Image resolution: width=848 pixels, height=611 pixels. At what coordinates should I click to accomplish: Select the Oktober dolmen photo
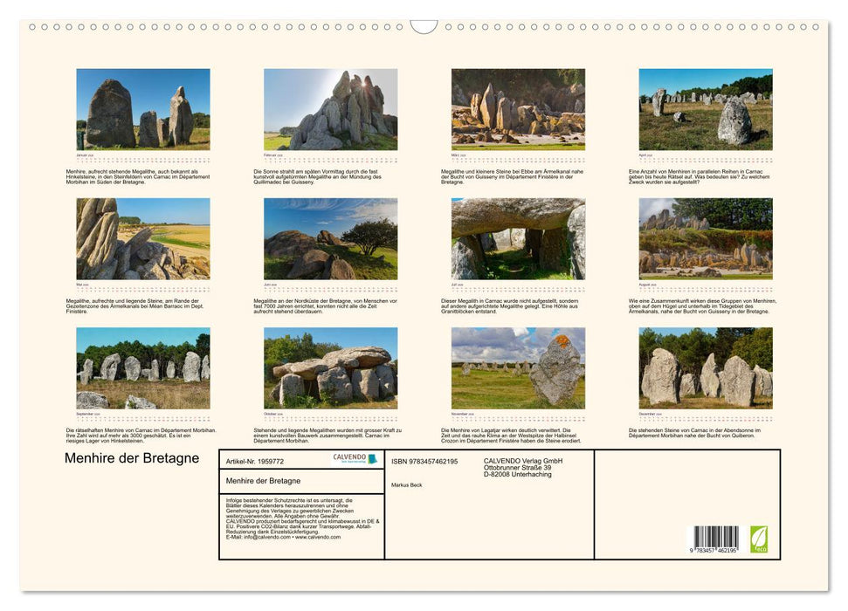pos(330,367)
